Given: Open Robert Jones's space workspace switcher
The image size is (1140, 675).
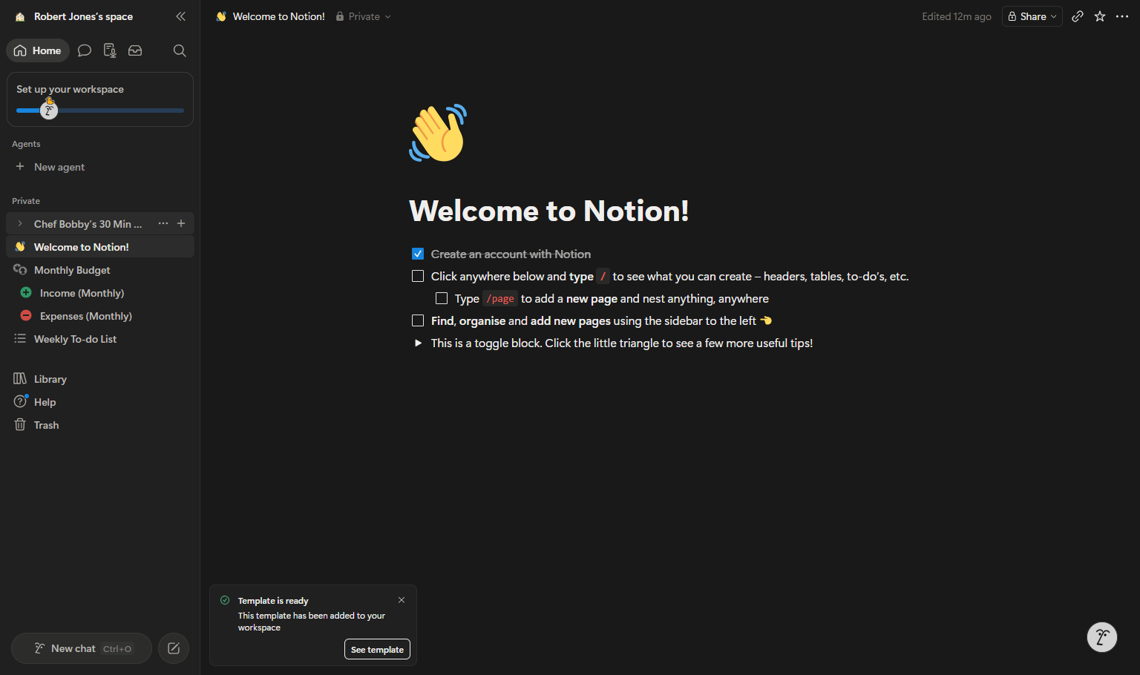Looking at the screenshot, I should click(74, 16).
